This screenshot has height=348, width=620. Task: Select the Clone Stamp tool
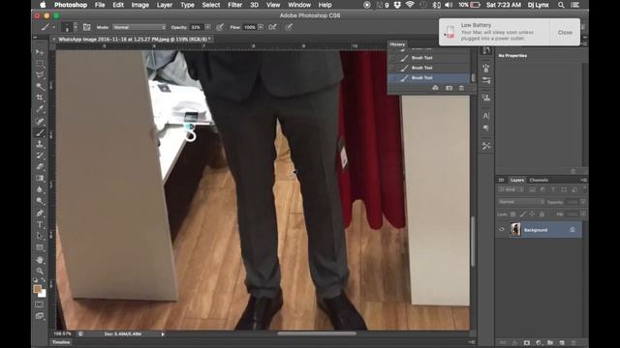coord(40,144)
